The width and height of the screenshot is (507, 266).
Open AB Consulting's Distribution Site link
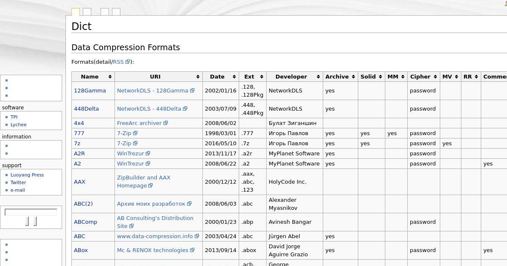[155, 222]
